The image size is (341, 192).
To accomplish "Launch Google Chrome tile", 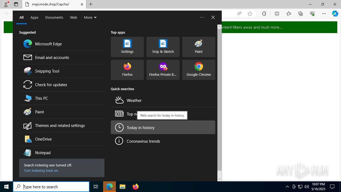I will [199, 70].
